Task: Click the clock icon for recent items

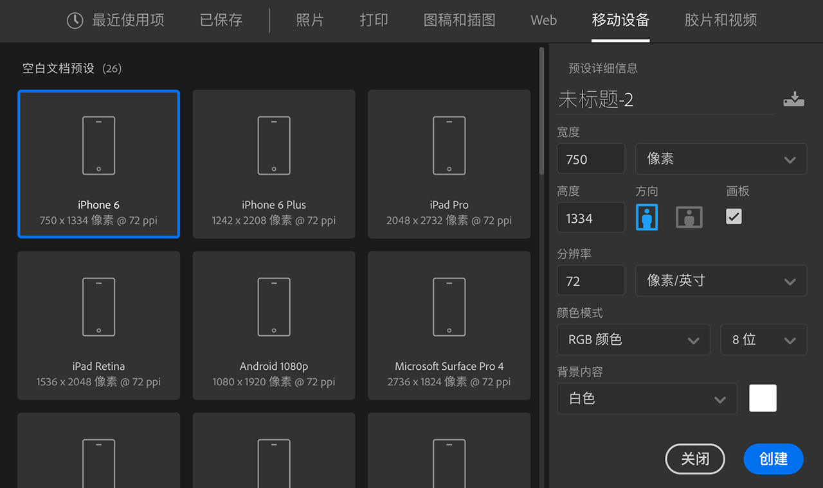Action: coord(75,21)
